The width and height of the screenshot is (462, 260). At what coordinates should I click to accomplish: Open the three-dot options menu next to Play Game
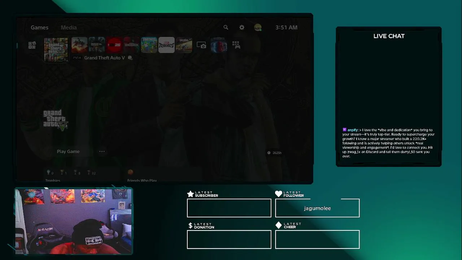(x=102, y=151)
